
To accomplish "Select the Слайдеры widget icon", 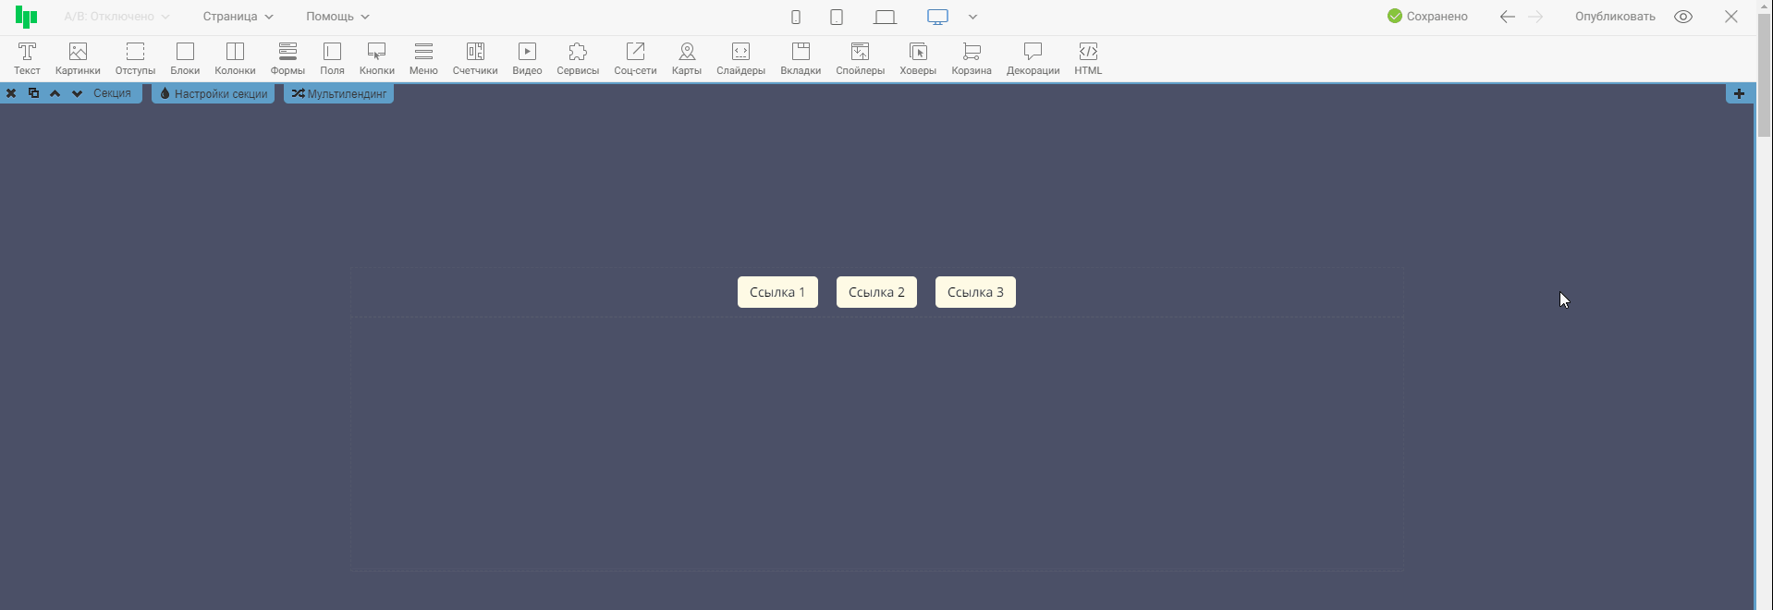I will click(x=740, y=58).
